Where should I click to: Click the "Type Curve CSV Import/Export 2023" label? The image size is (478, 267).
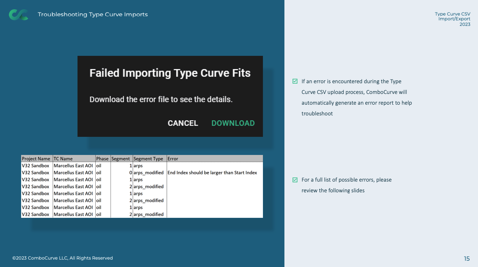[x=453, y=19]
